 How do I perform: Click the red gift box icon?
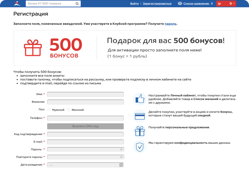[33, 48]
